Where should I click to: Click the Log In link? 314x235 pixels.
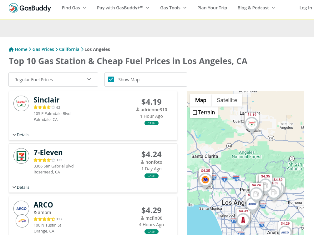pos(306,8)
